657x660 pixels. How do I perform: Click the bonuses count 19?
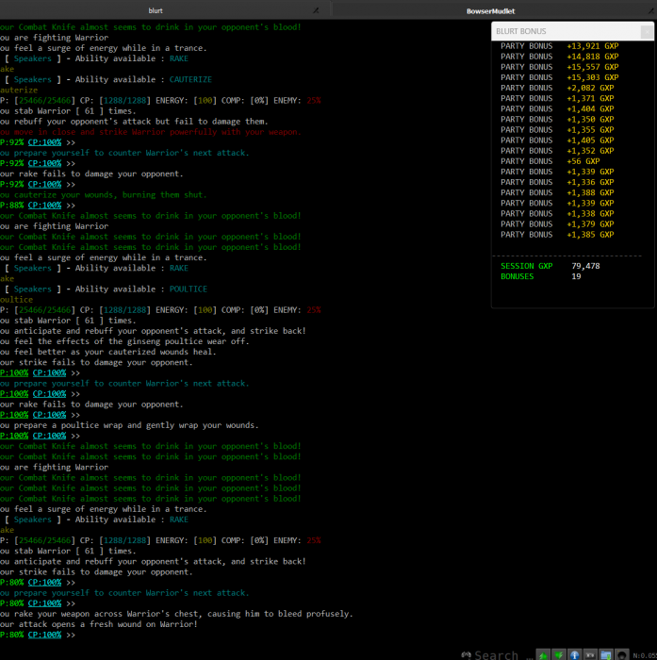click(576, 276)
